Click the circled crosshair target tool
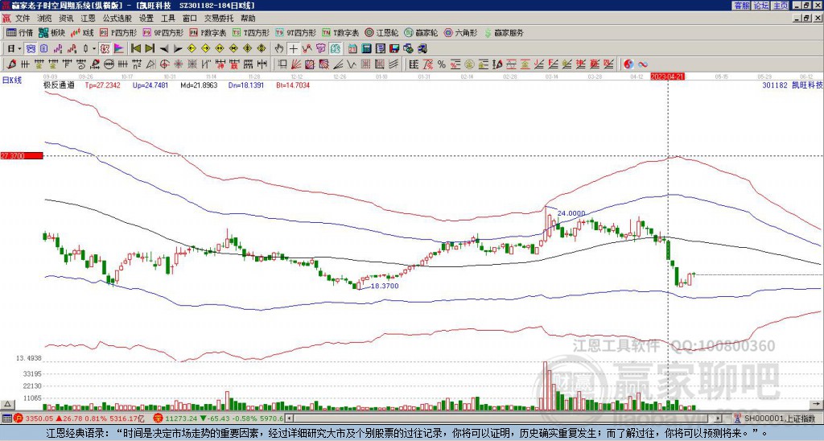This screenshot has width=824, height=441. click(164, 64)
